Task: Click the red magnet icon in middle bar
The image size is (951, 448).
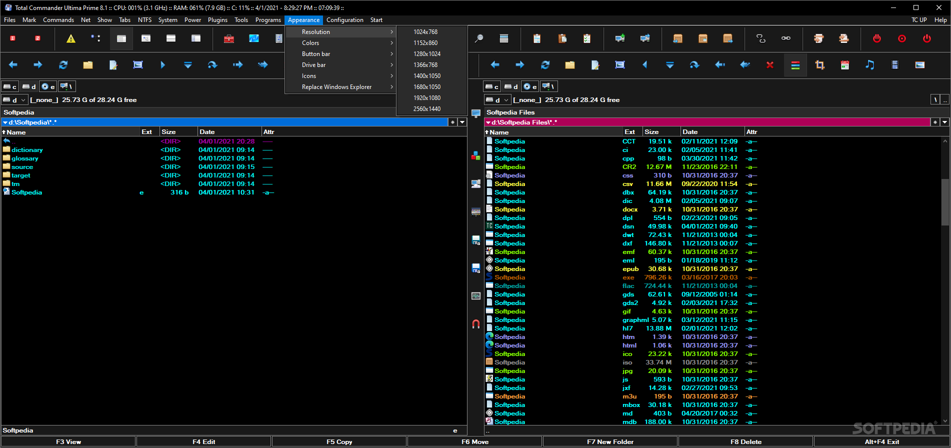Action: [x=476, y=324]
